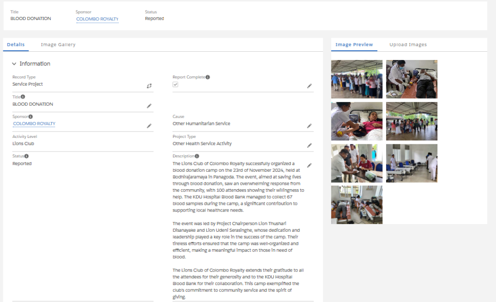The height and width of the screenshot is (302, 496).
Task: Open thumbnail of nurse with masked donor
Action: click(x=412, y=79)
